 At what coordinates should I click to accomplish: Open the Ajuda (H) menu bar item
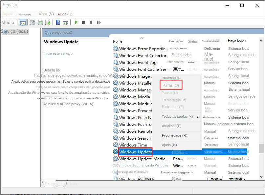[65, 14]
